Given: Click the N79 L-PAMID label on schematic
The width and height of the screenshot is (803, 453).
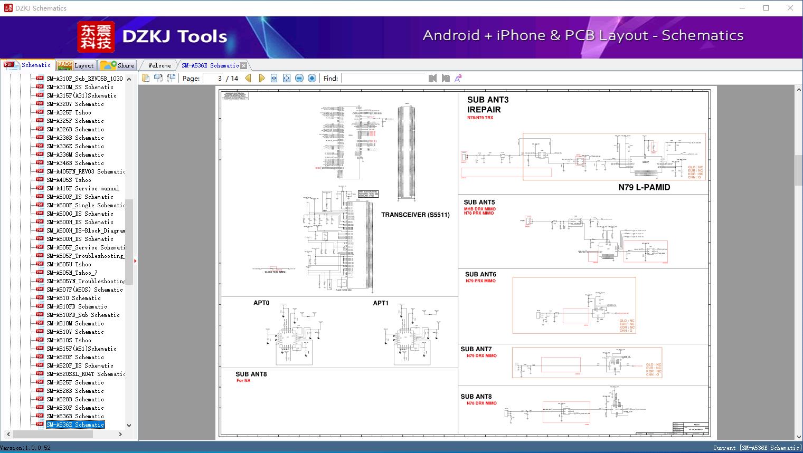Looking at the screenshot, I should pyautogui.click(x=644, y=187).
